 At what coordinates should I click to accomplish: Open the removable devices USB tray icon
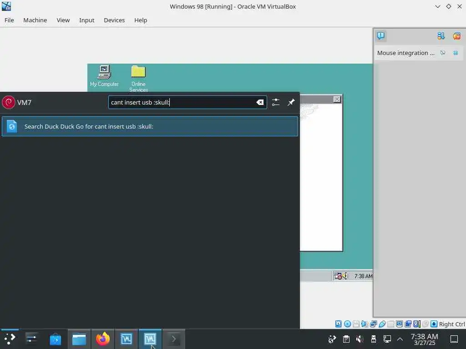point(374,339)
